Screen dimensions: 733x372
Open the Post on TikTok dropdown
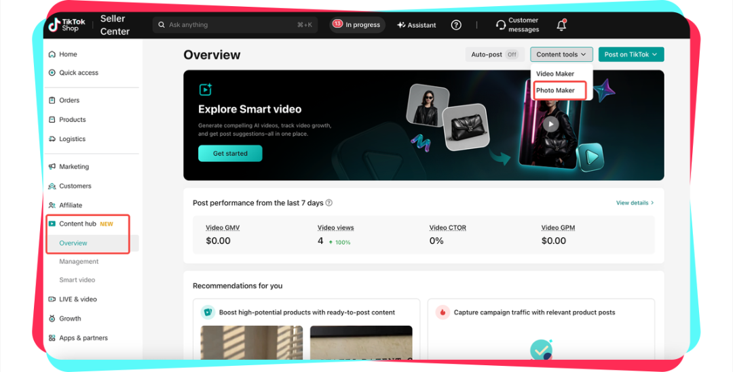click(x=631, y=54)
